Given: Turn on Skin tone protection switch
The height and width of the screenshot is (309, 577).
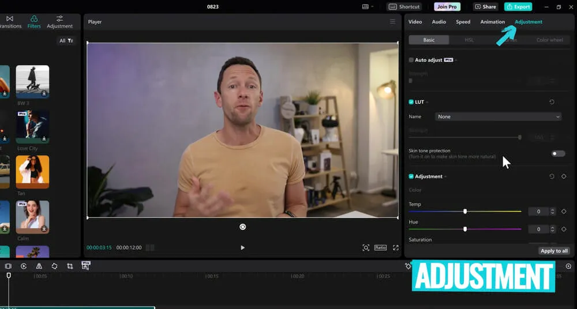Looking at the screenshot, I should 558,153.
